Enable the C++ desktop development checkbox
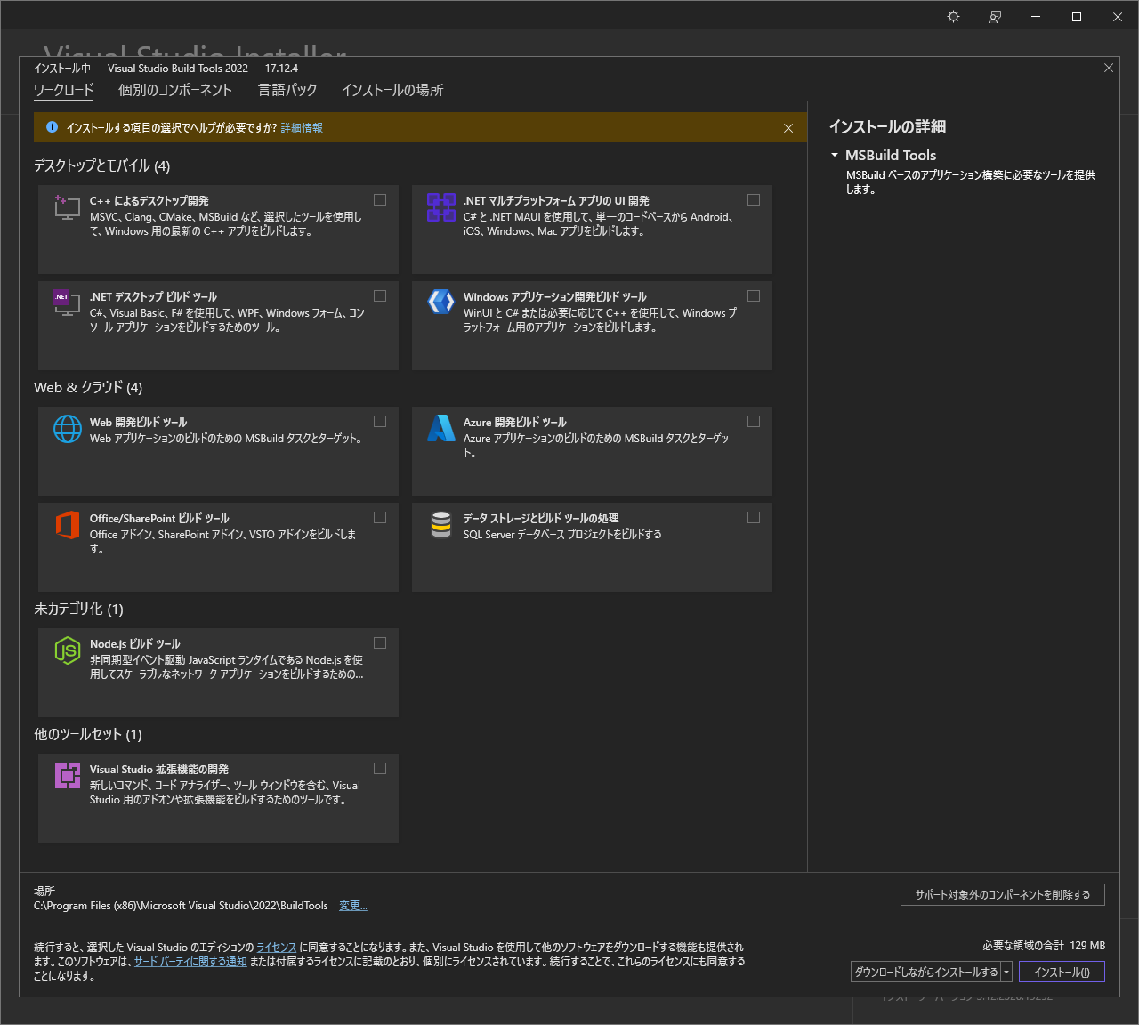 click(x=380, y=199)
